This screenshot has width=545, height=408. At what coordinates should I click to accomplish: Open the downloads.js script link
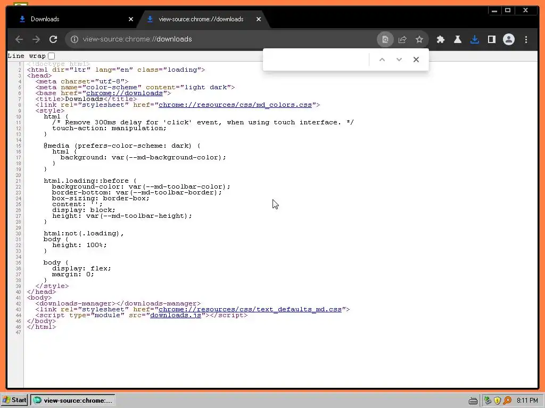click(176, 315)
